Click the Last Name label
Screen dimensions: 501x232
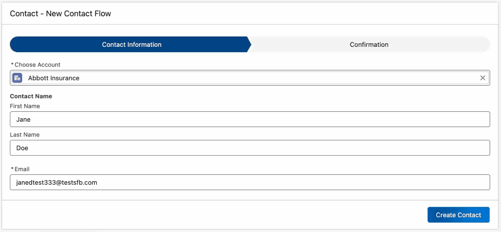pyautogui.click(x=25, y=134)
